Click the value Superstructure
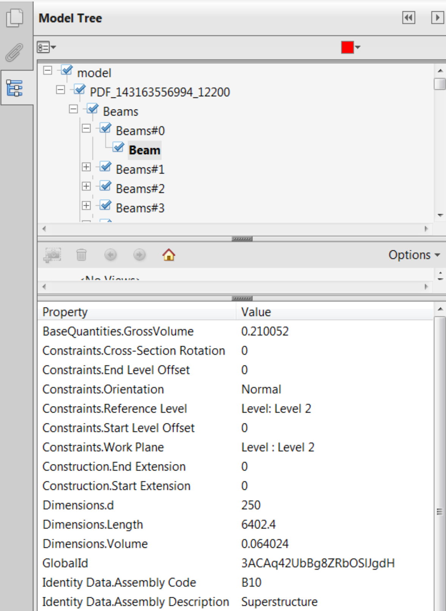446x611 pixels. pos(279,602)
